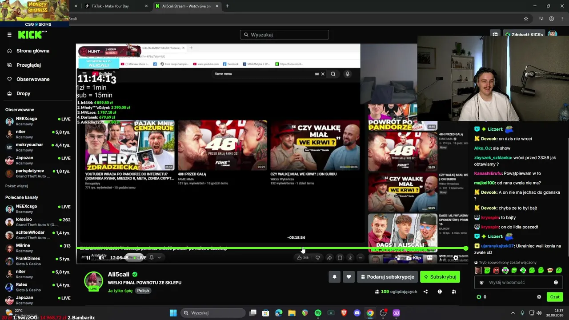Screen dimensions: 569x320
Task: Open player settings gear
Action: 456,258
